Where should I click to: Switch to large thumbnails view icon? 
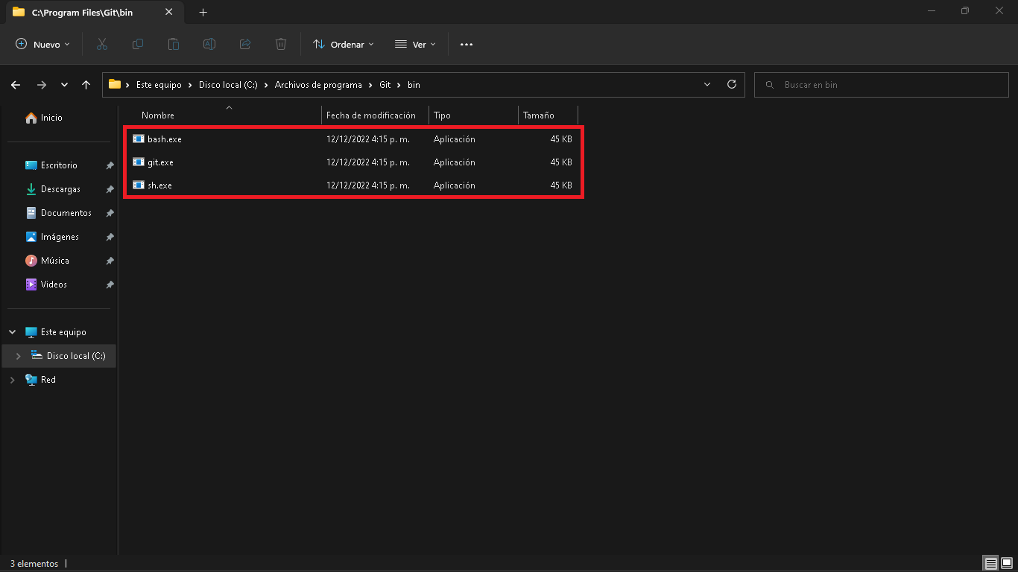[1007, 563]
